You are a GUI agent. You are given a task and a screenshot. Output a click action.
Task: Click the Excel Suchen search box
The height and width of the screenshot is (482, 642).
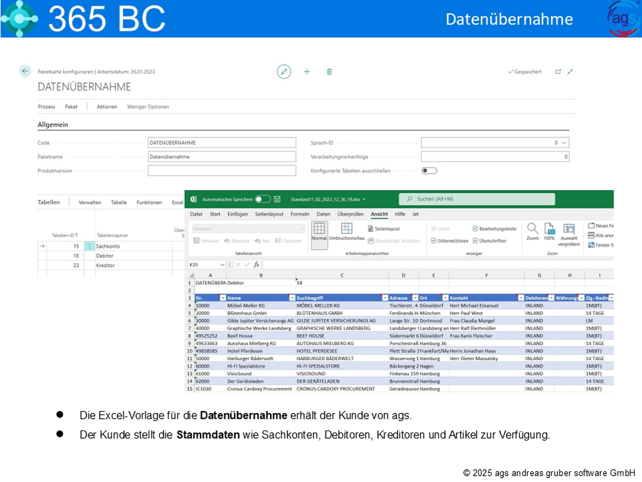477,199
